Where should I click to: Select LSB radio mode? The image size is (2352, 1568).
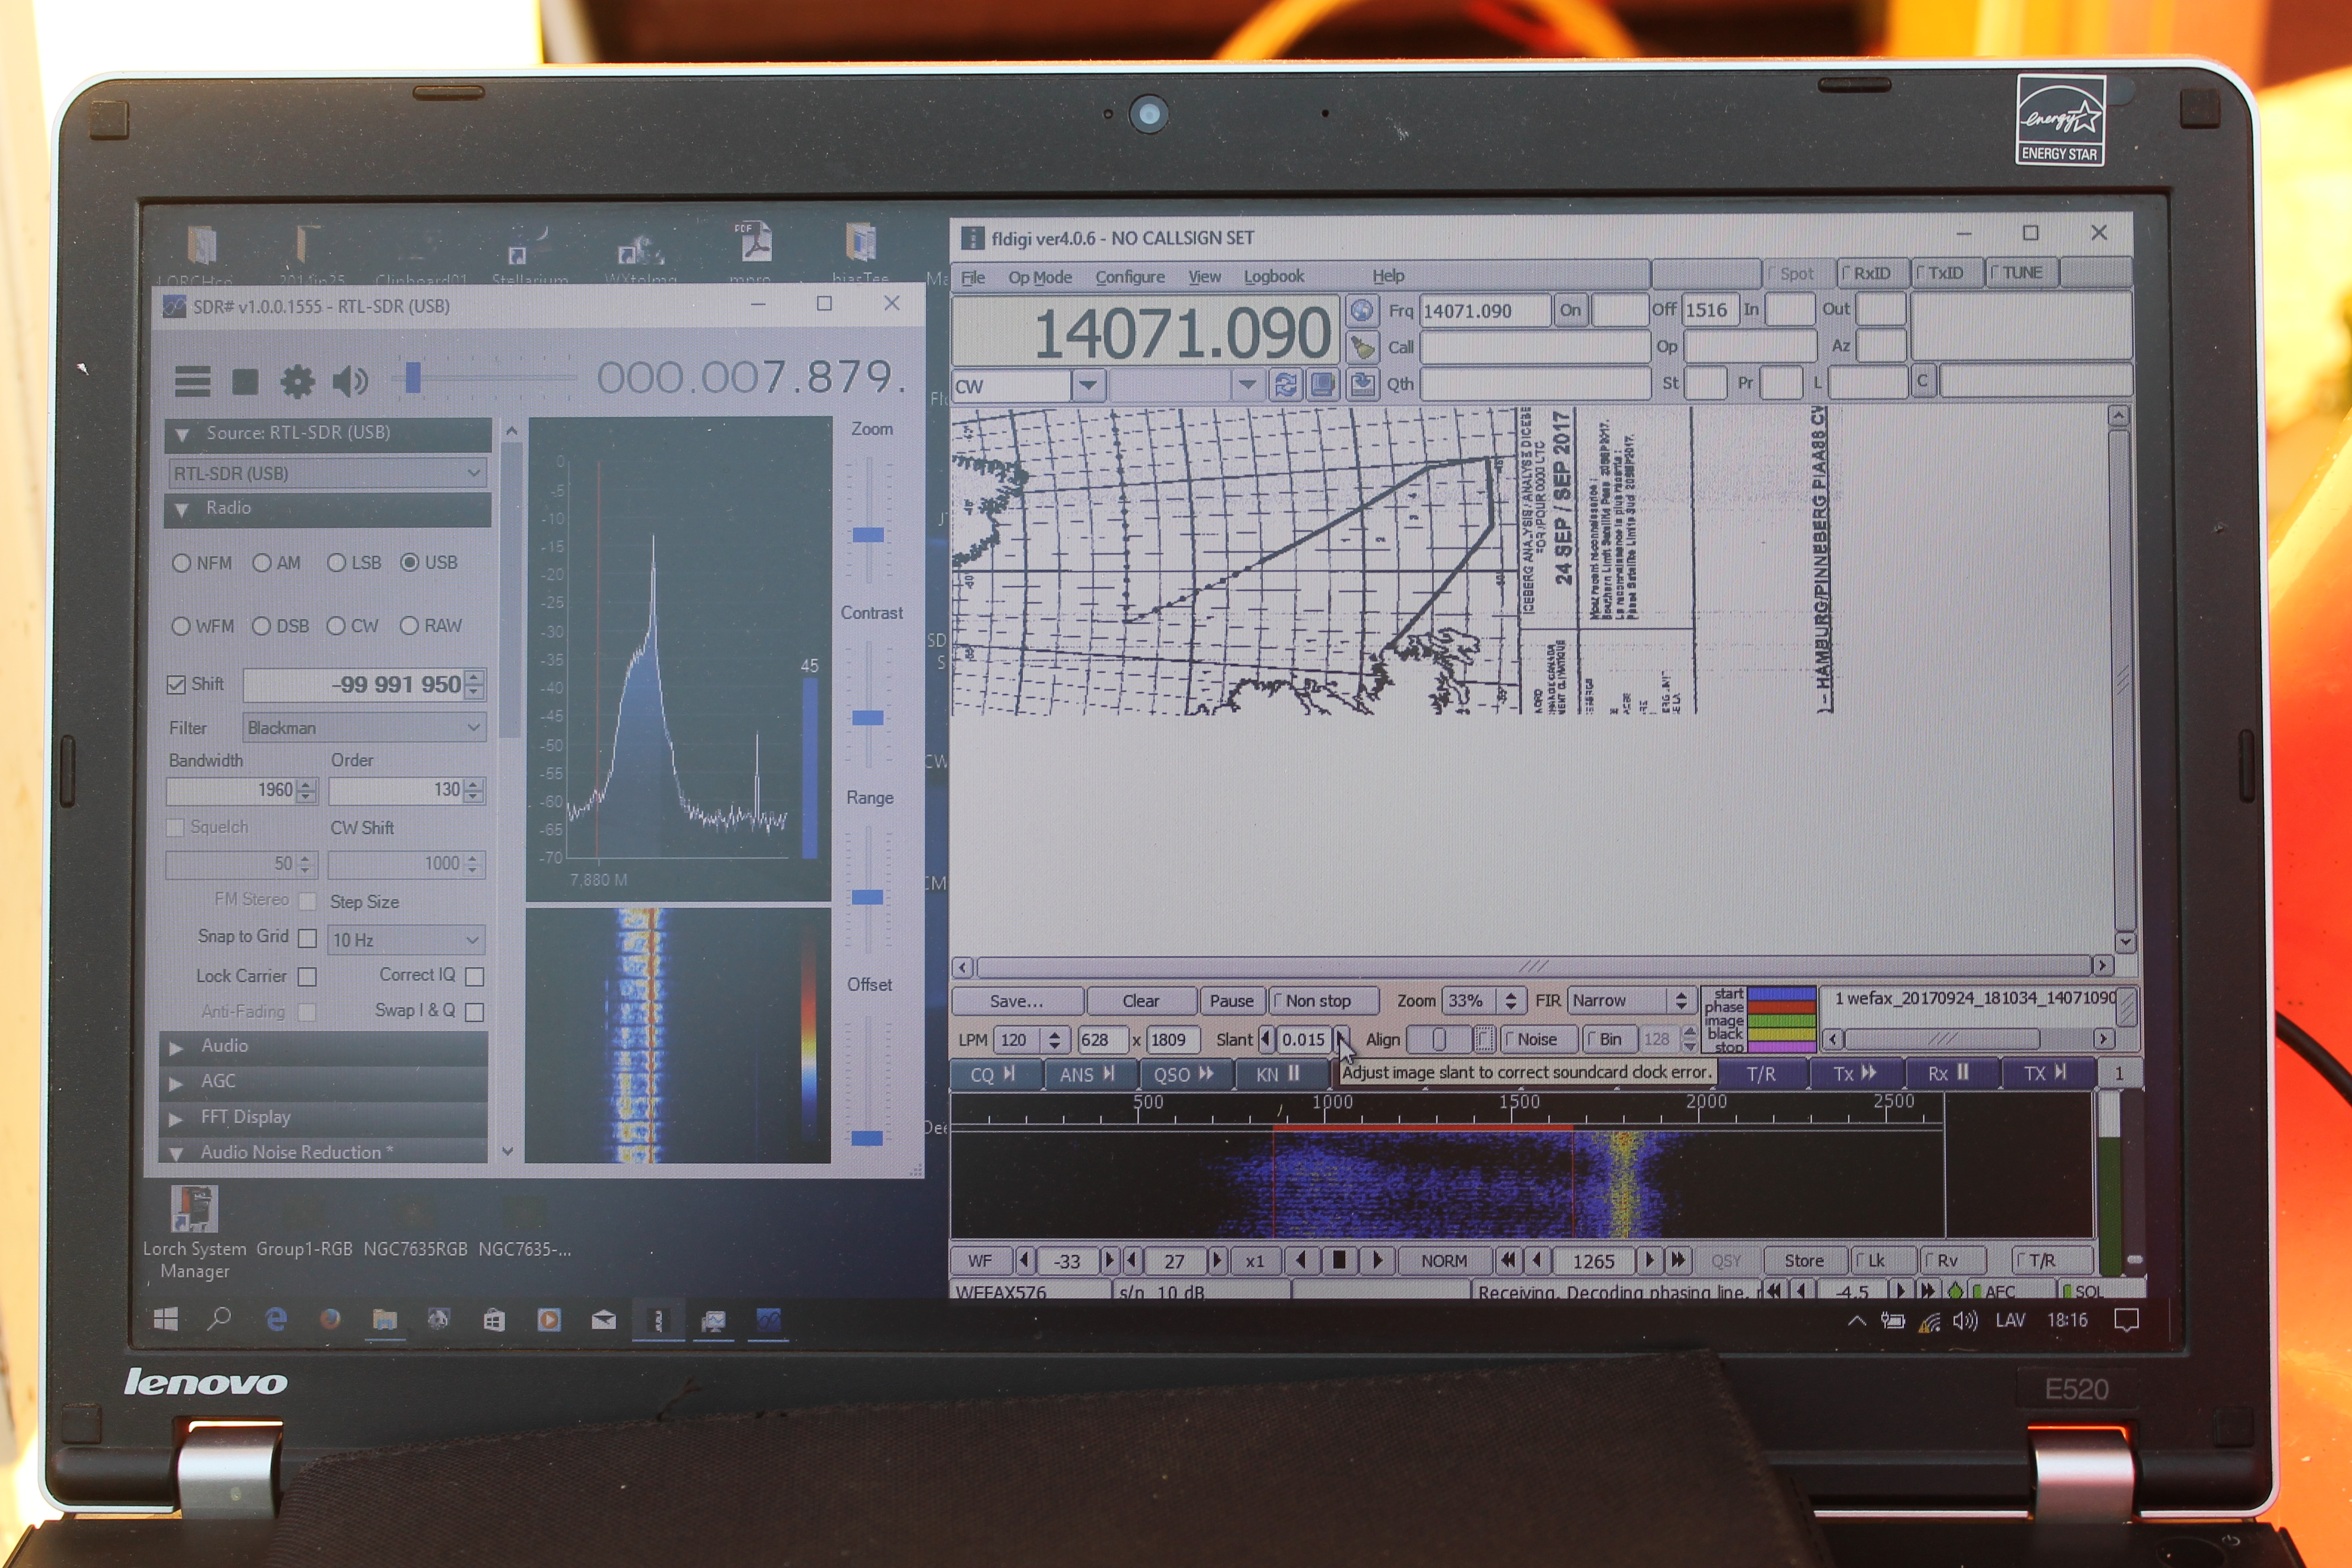tap(354, 563)
